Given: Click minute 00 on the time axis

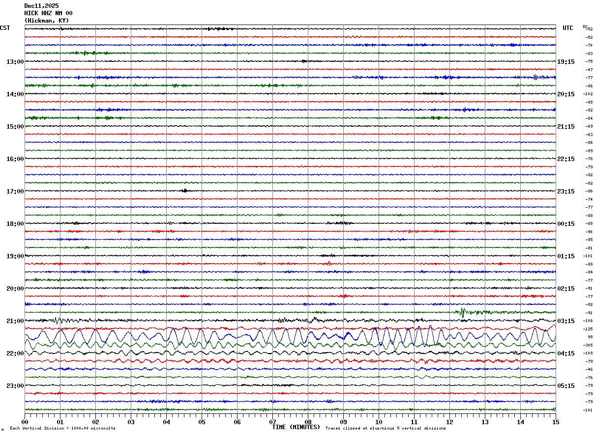Looking at the screenshot, I should pyautogui.click(x=25, y=422).
